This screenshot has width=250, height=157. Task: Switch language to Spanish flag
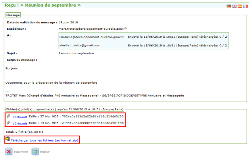[x=240, y=6]
